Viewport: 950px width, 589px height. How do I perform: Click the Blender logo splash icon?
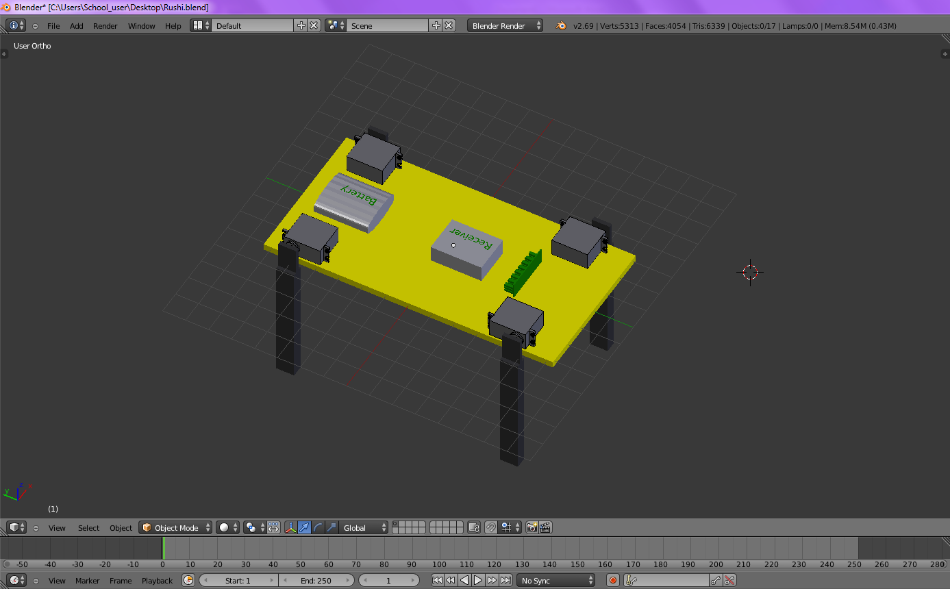tap(561, 25)
